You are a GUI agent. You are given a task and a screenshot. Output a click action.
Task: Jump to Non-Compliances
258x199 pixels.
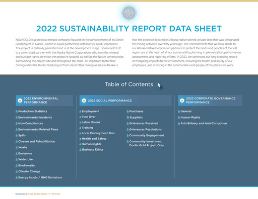point(31,123)
